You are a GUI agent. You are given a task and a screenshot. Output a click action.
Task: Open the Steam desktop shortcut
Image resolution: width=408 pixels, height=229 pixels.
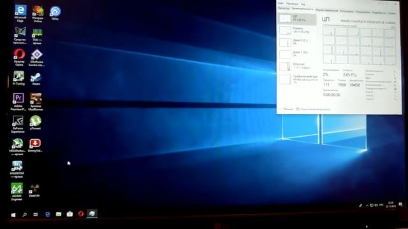coord(36,79)
